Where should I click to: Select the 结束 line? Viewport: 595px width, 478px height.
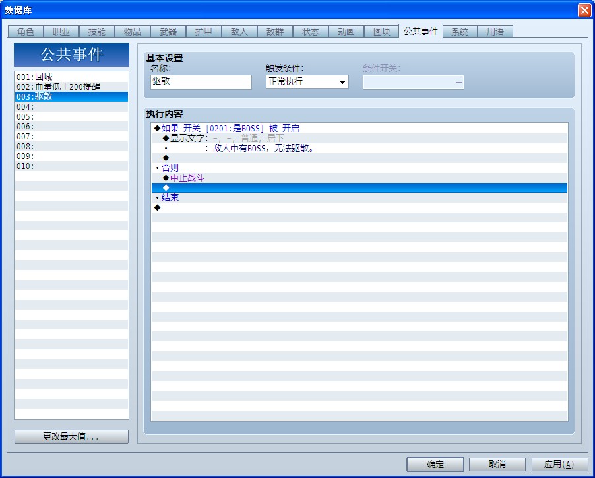[360, 197]
